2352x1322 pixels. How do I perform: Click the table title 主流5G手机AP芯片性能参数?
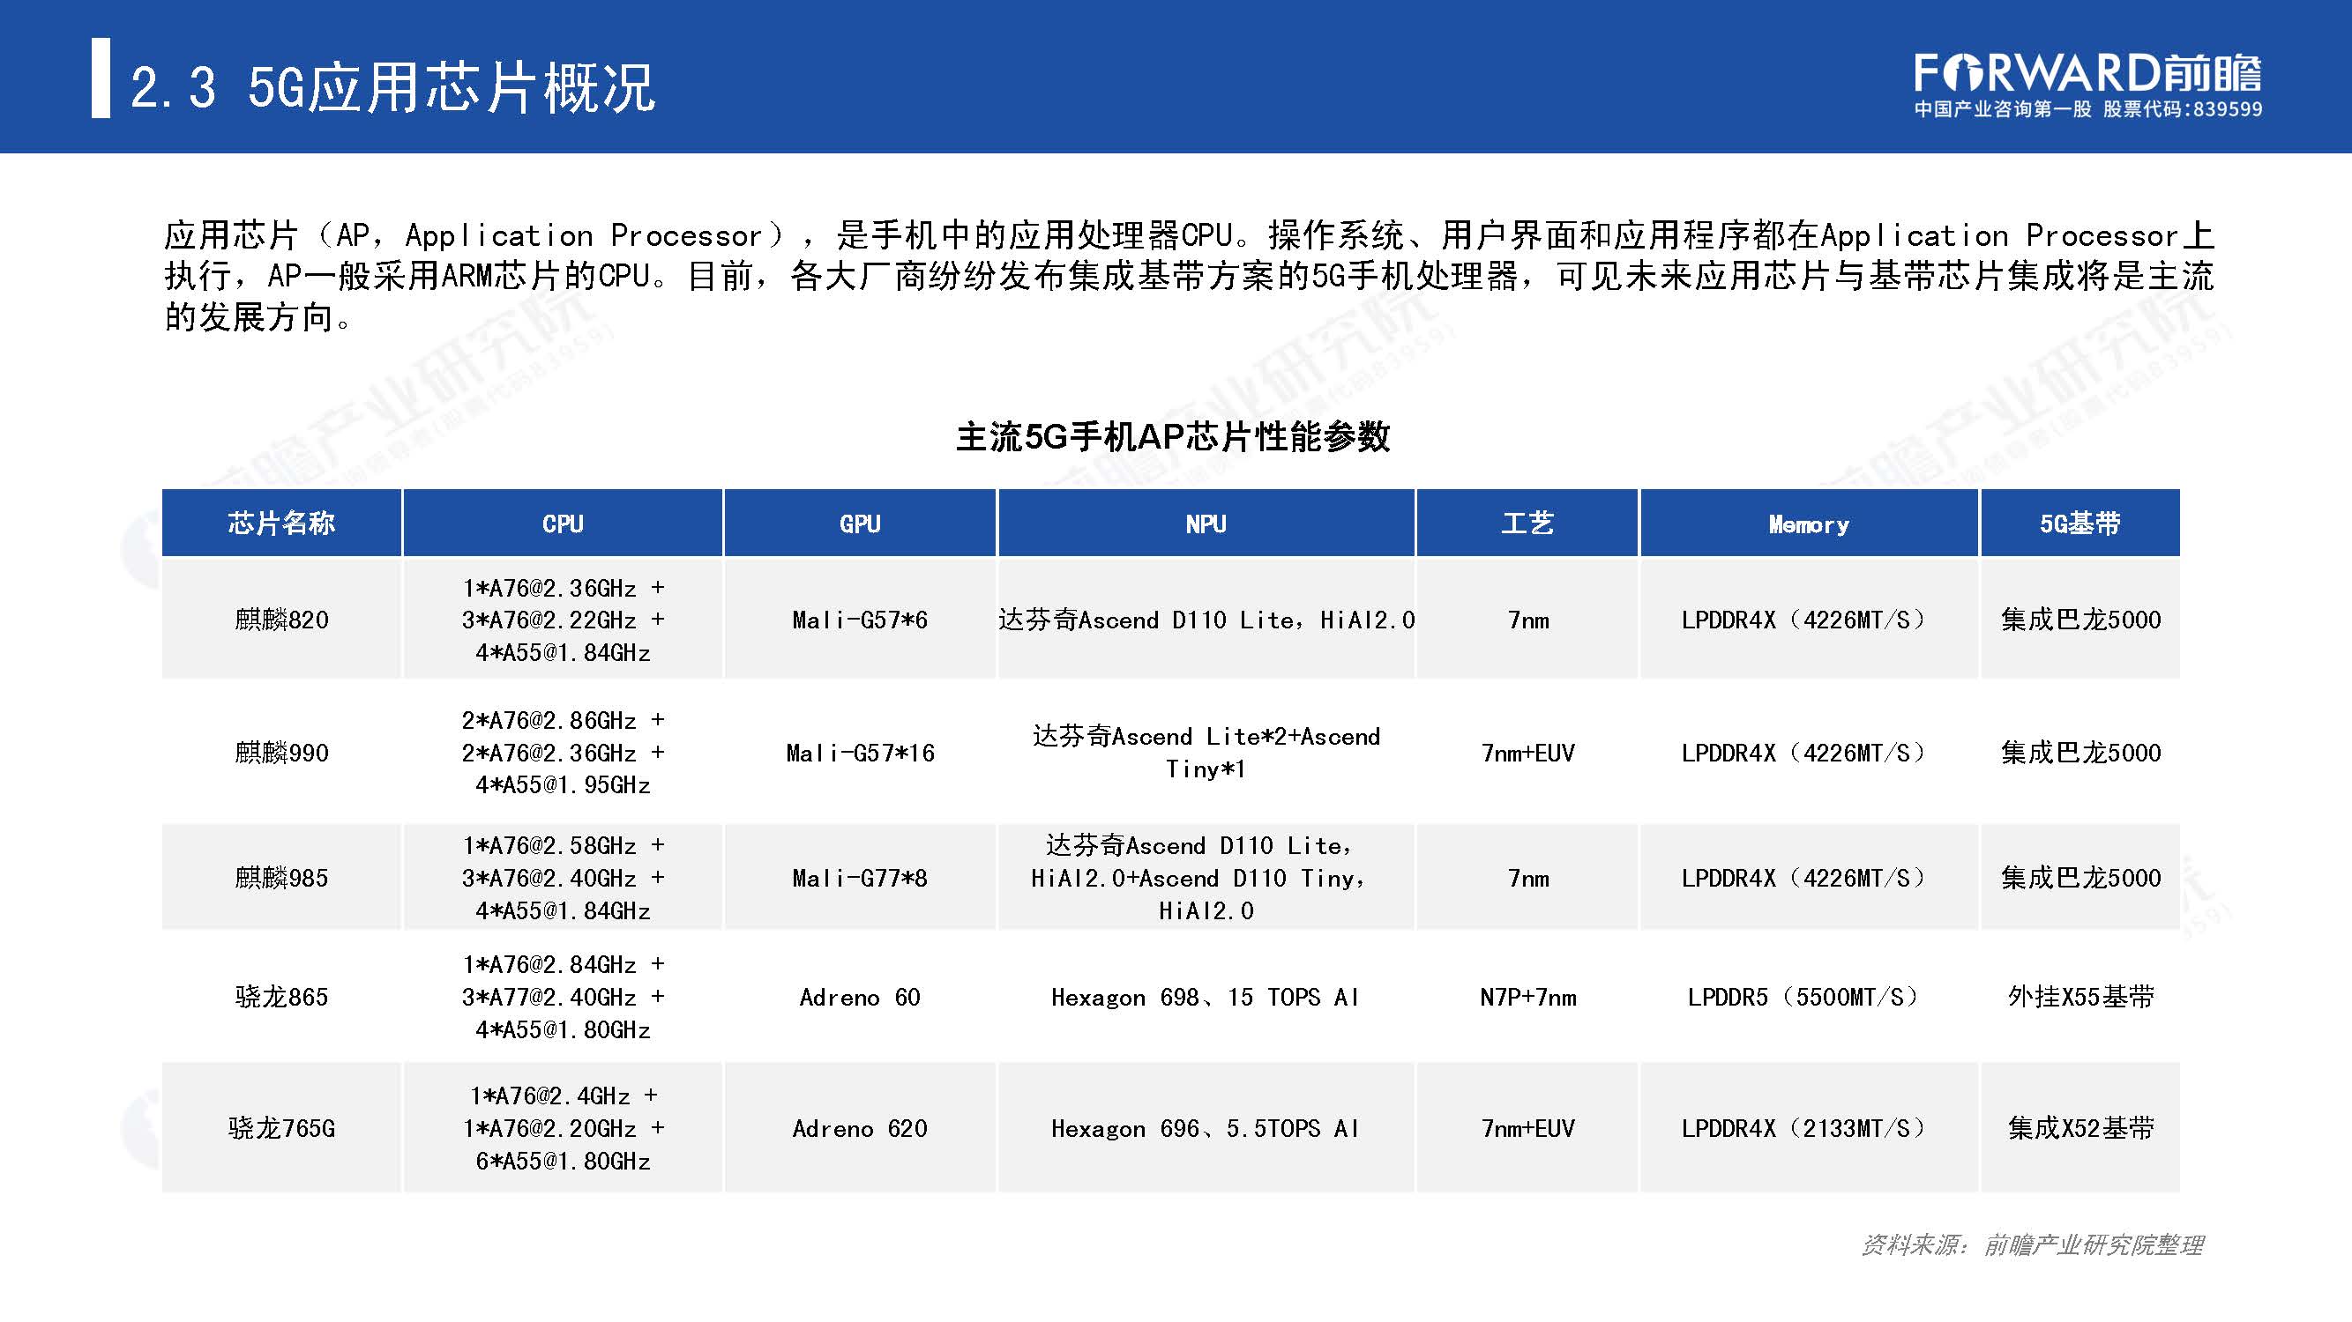tap(1176, 437)
